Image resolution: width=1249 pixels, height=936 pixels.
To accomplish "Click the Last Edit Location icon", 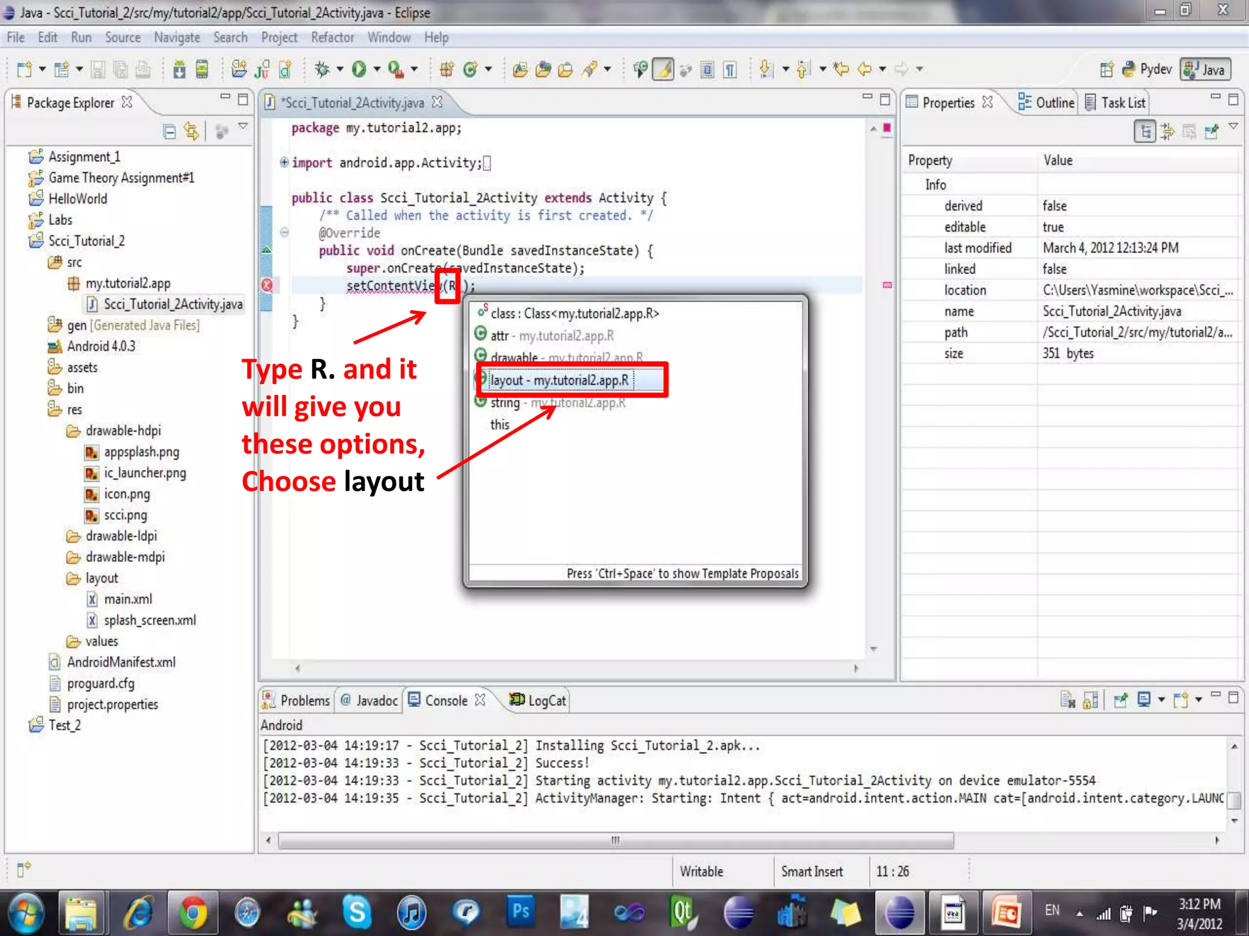I will pos(842,69).
